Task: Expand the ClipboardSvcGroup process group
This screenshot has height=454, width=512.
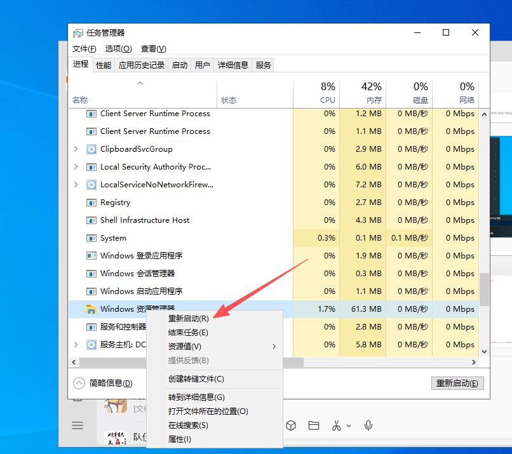Action: [76, 149]
